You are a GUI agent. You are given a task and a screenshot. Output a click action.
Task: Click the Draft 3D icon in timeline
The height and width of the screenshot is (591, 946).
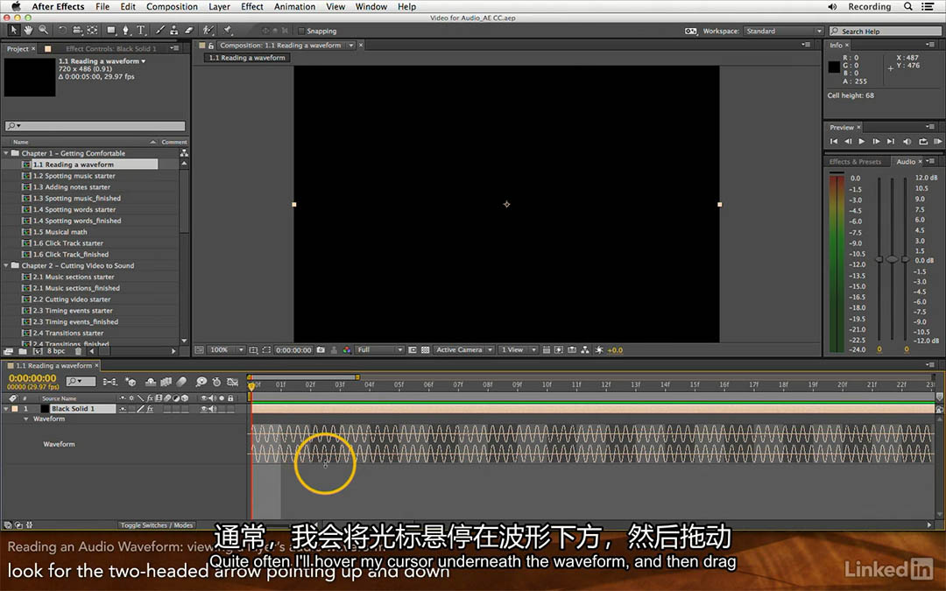[131, 382]
